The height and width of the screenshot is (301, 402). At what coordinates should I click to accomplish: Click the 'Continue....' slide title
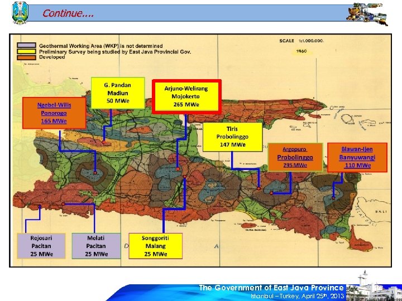coord(68,13)
